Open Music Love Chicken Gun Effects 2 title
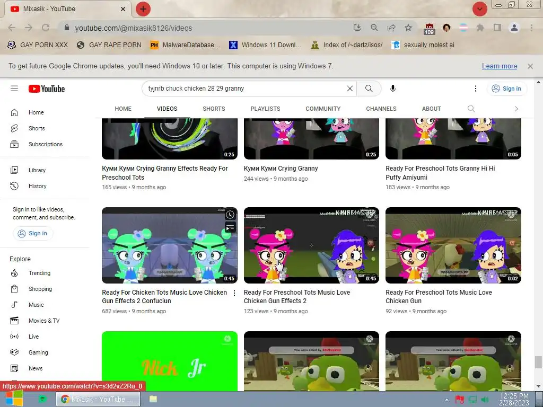The height and width of the screenshot is (407, 543). tap(297, 297)
